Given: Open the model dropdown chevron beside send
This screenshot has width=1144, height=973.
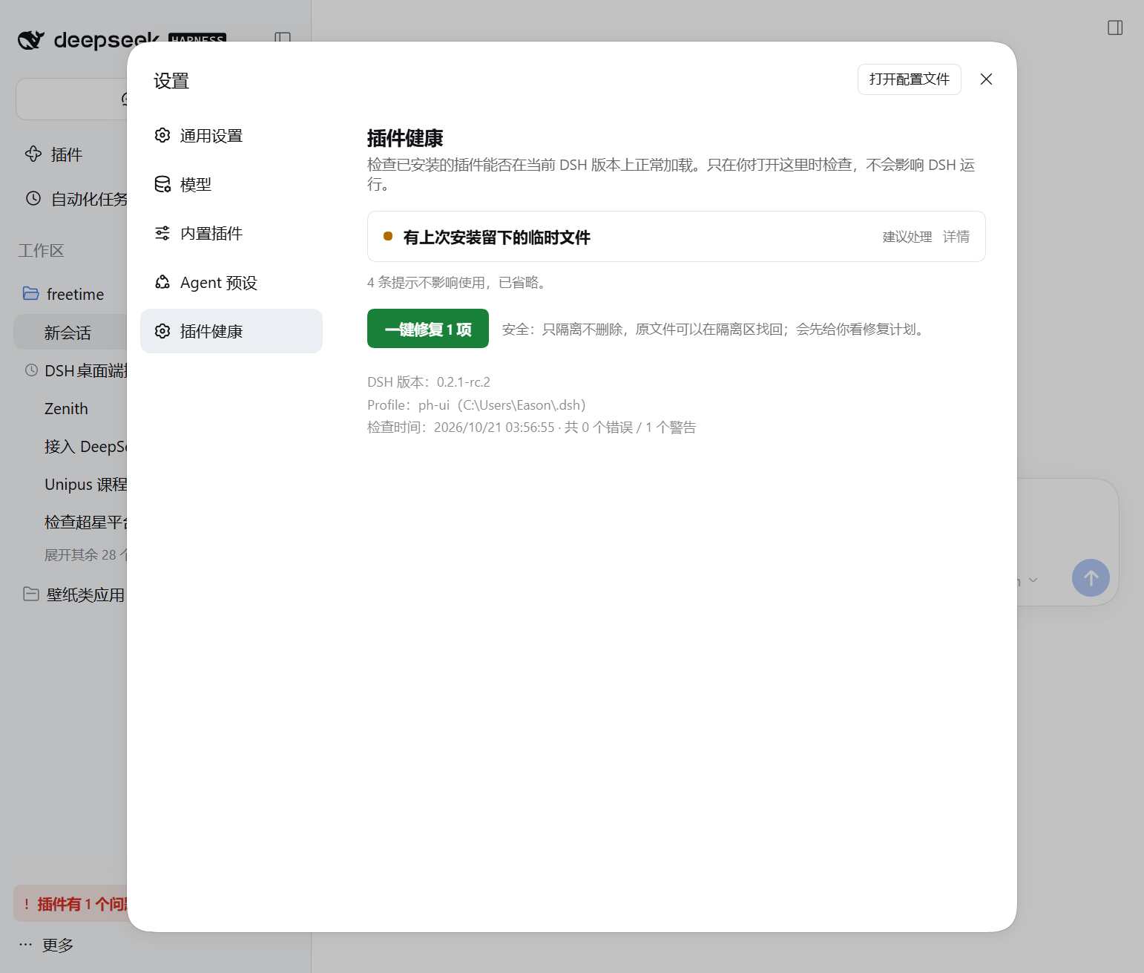Looking at the screenshot, I should point(1033,580).
